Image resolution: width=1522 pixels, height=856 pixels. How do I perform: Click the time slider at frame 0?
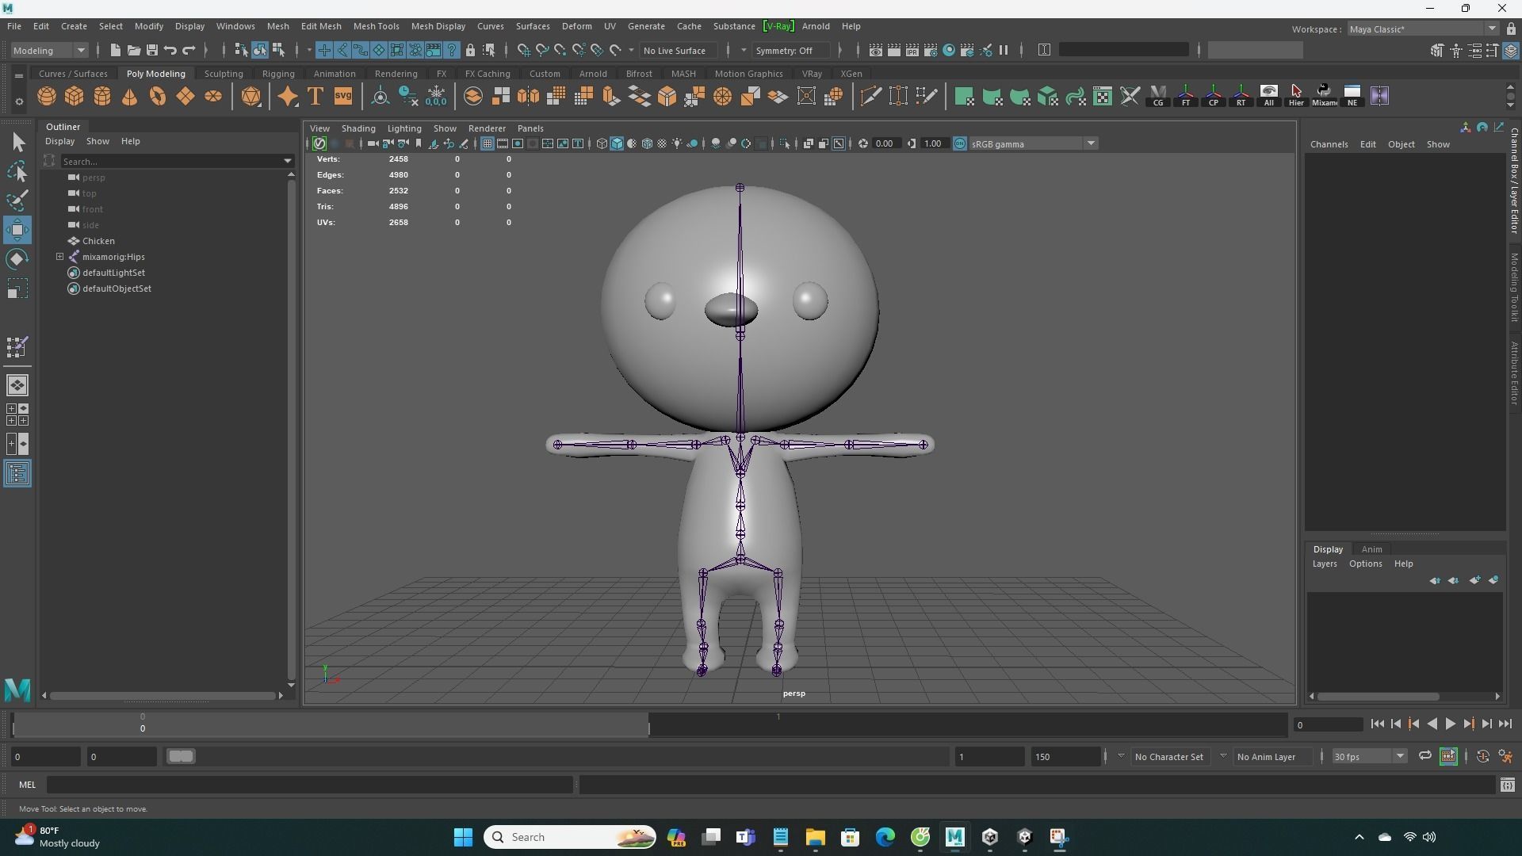point(143,724)
